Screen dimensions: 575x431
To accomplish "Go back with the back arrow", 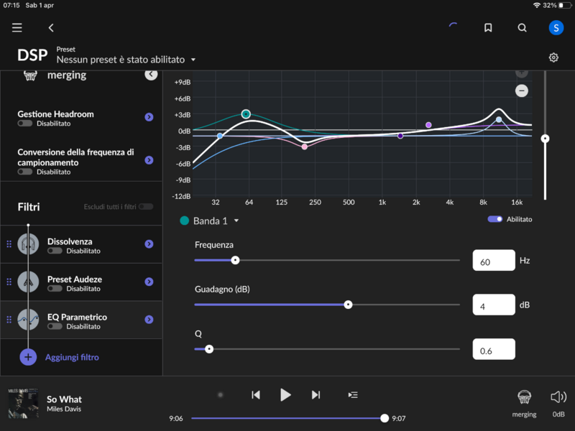I will click(51, 28).
